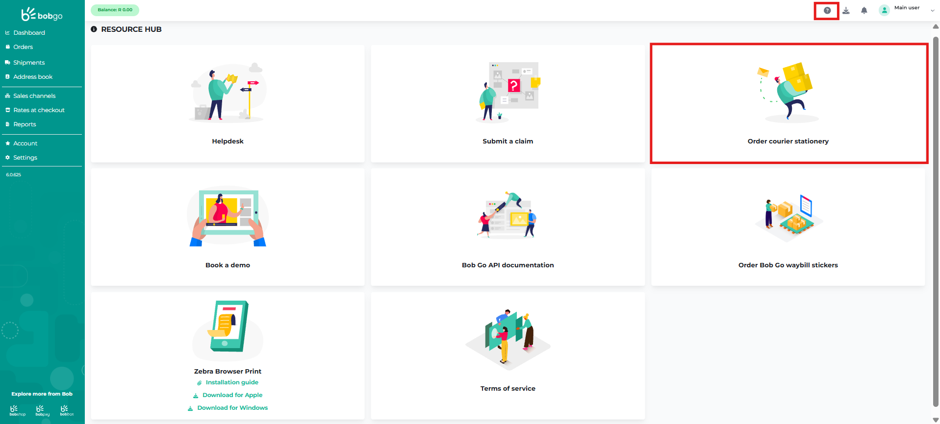
Task: Open the notifications bell
Action: pyautogui.click(x=864, y=10)
